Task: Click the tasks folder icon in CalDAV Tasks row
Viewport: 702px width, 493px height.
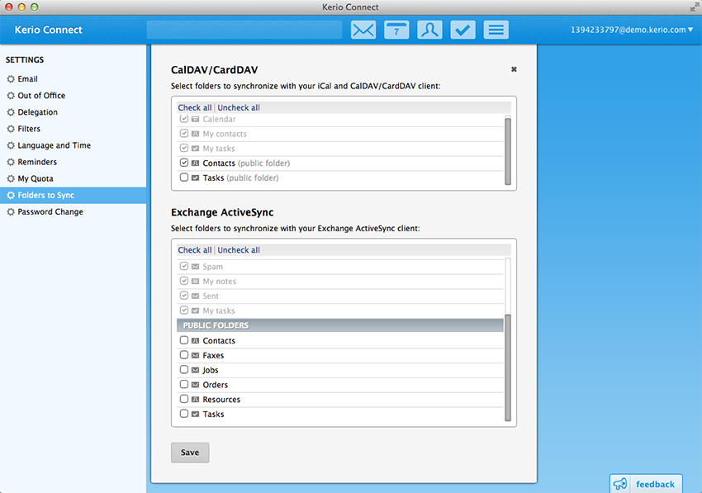Action: [x=195, y=178]
